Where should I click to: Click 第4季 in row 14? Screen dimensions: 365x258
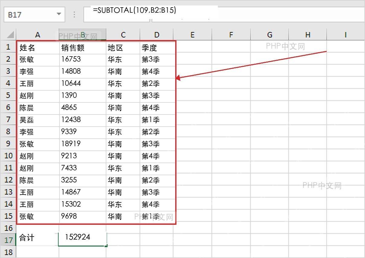157,205
